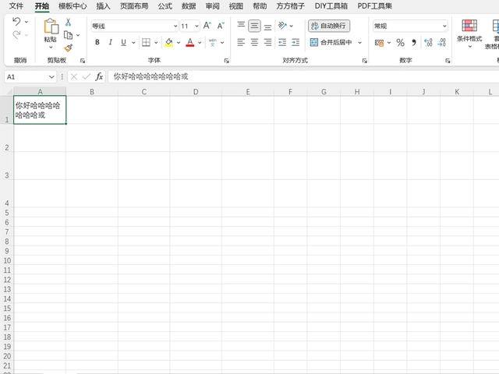Switch to the 数据 tab
The height and width of the screenshot is (374, 499).
click(x=189, y=6)
